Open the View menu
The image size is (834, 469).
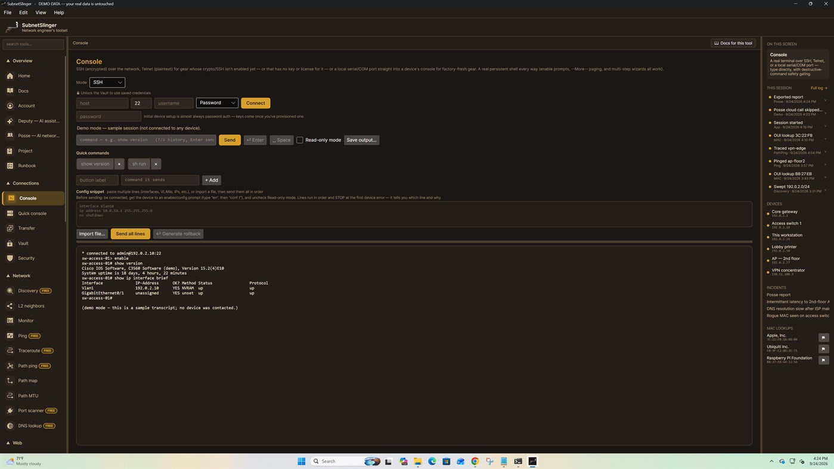[x=41, y=13]
